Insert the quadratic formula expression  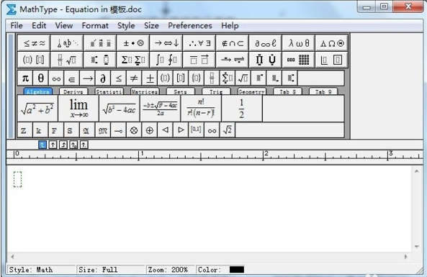[x=161, y=109]
